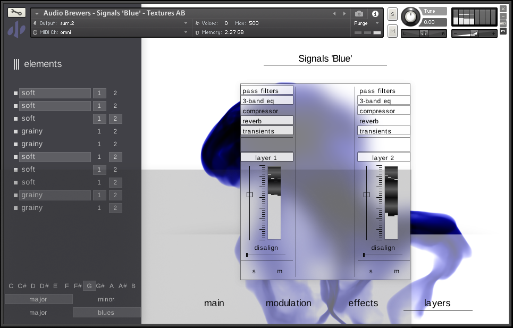Screen dimensions: 513x328
Task: Toggle layer 2 pass filters
Action: click(x=384, y=90)
